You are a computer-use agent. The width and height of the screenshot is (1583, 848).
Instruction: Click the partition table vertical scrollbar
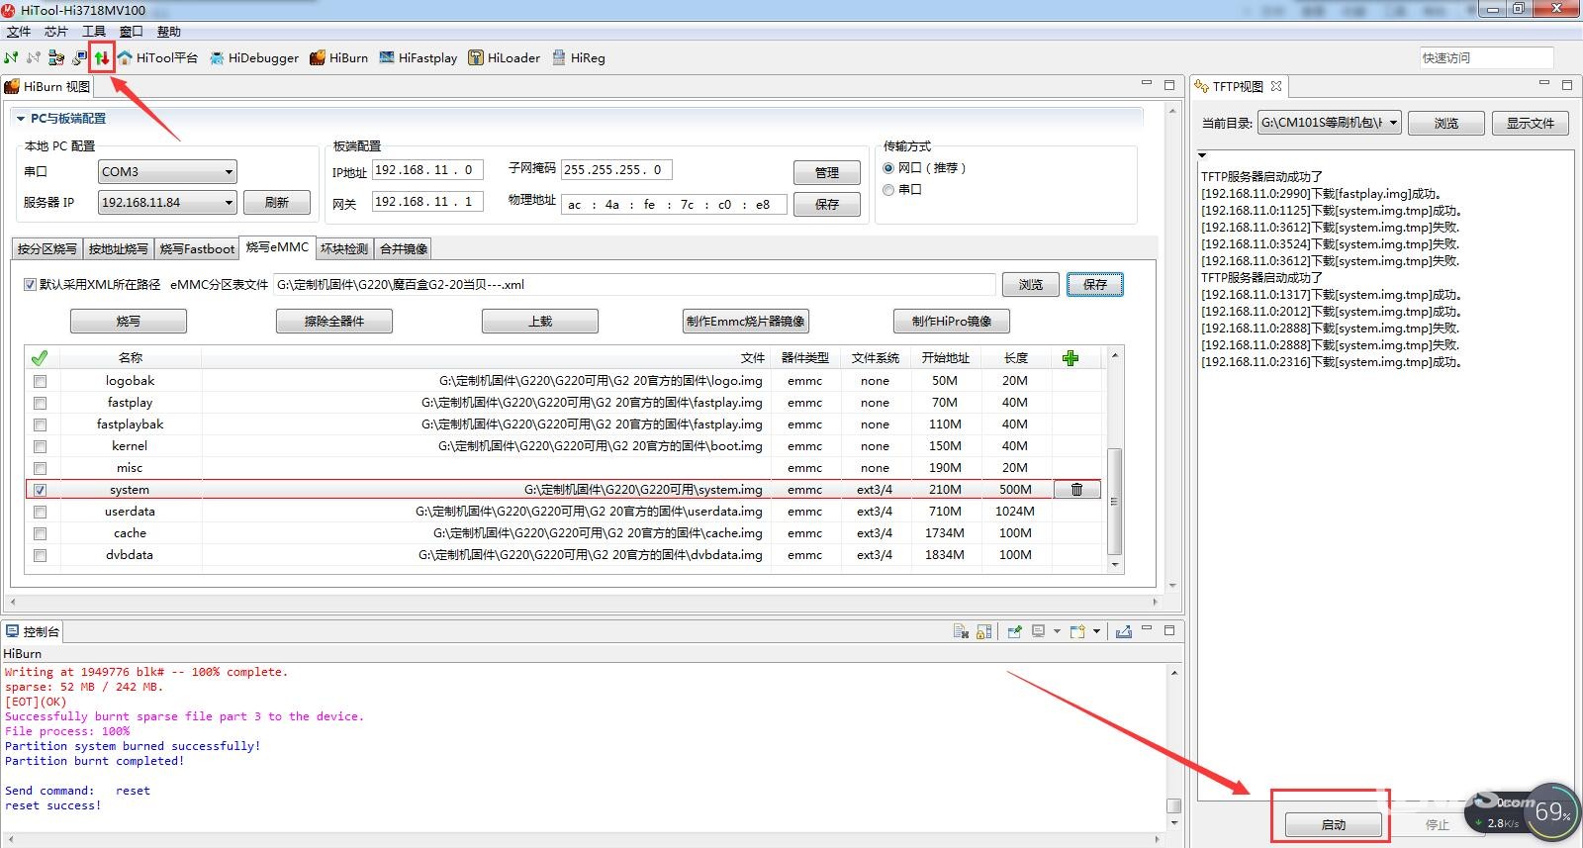(x=1115, y=502)
